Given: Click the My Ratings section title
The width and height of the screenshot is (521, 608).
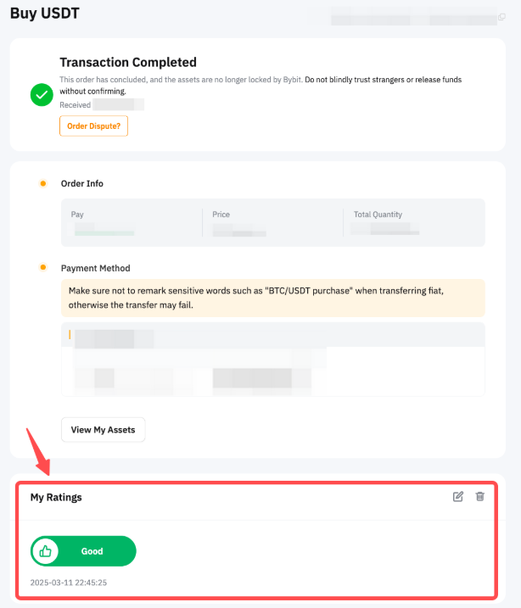Looking at the screenshot, I should click(56, 498).
